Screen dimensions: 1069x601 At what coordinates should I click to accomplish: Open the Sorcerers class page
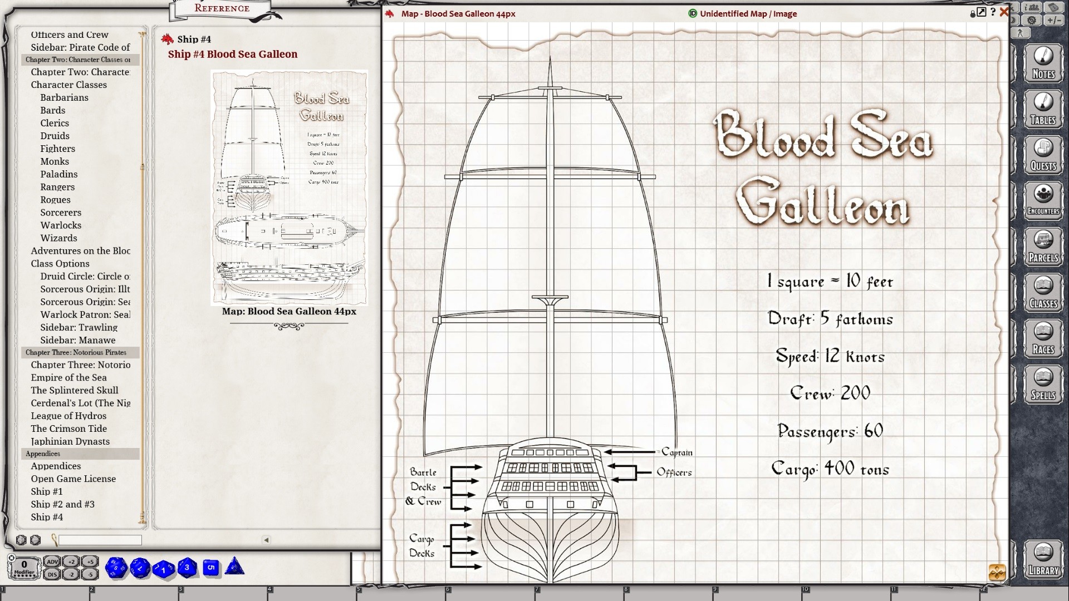[61, 213]
